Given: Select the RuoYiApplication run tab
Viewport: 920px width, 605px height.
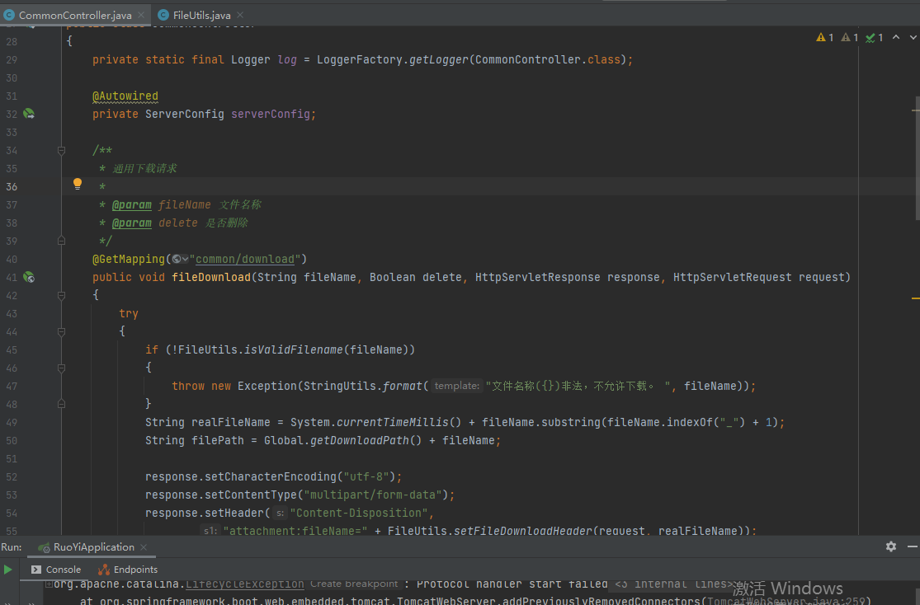Looking at the screenshot, I should [93, 547].
